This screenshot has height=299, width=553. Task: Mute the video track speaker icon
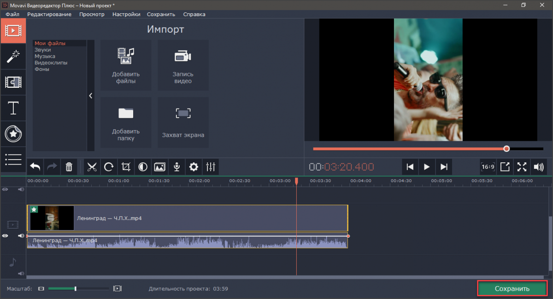point(21,236)
